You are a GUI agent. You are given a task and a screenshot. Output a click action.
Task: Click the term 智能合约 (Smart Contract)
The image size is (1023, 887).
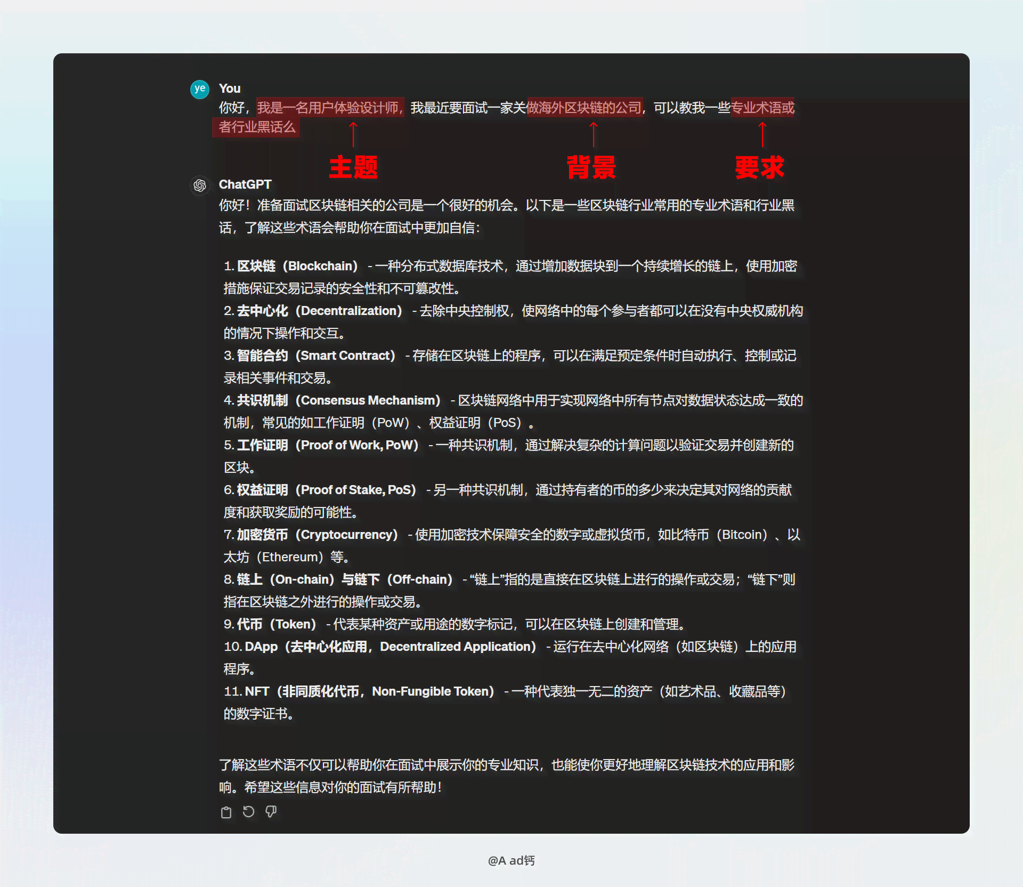(316, 356)
